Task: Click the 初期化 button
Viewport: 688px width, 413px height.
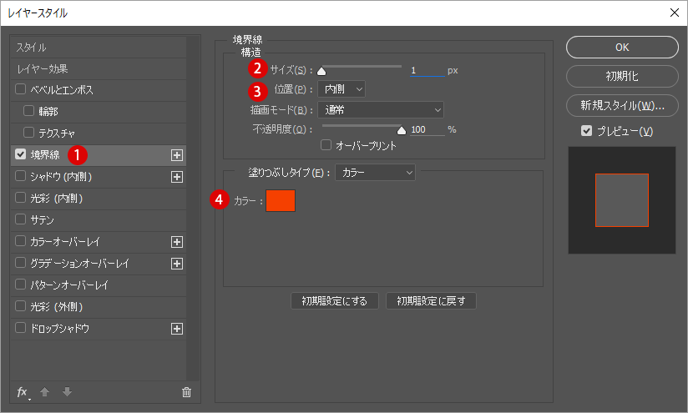Action: [622, 76]
